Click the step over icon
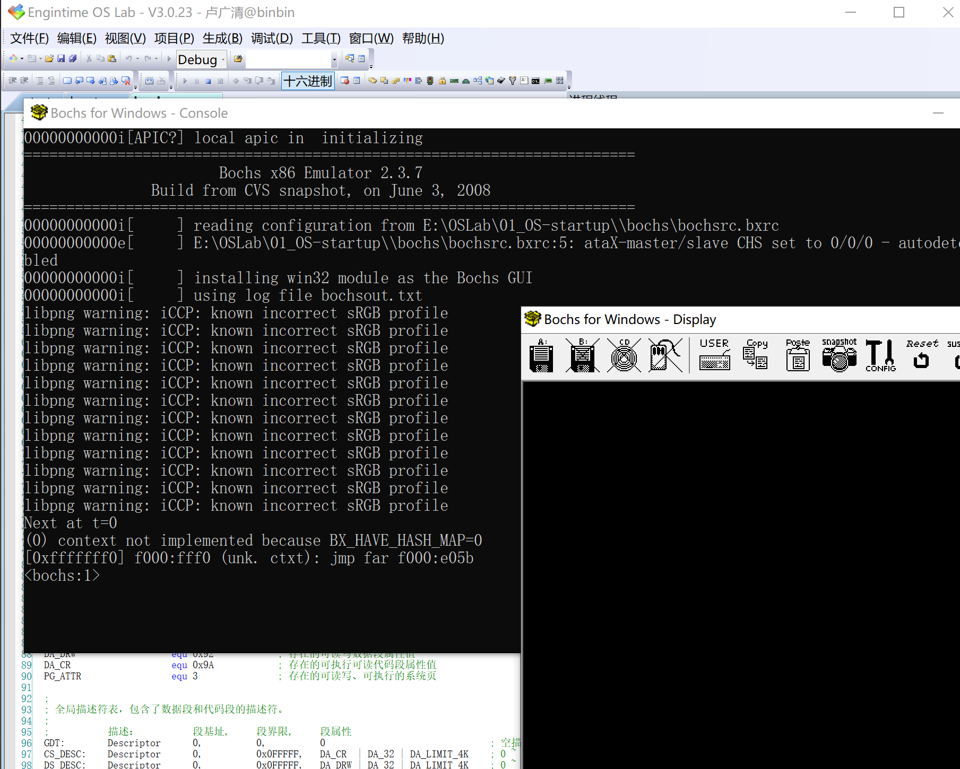 pos(260,81)
